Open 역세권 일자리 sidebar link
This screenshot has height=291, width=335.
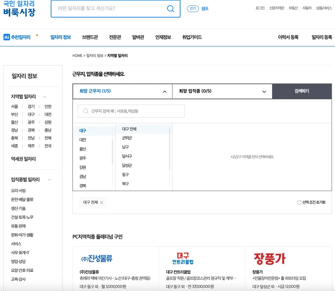coord(23,159)
